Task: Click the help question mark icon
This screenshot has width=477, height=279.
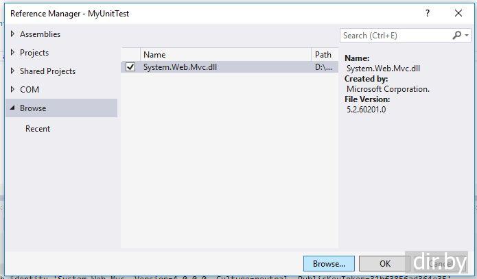Action: click(x=428, y=13)
